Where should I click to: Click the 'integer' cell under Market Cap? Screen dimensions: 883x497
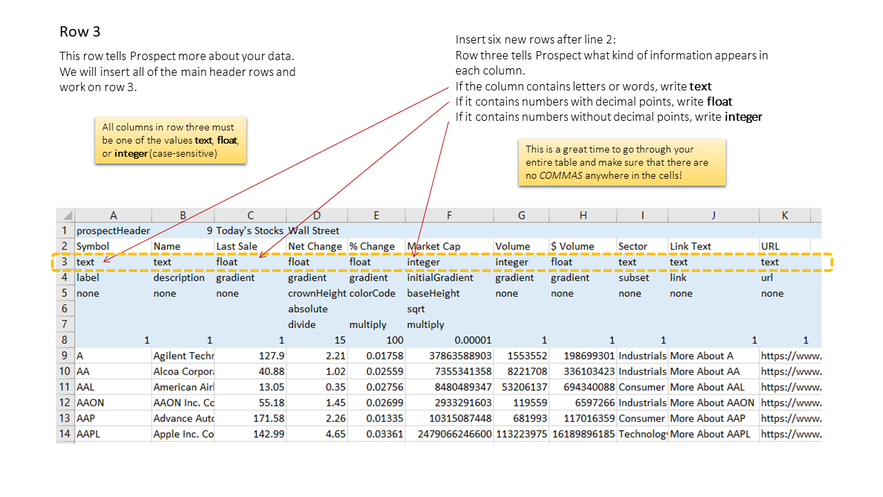449,262
